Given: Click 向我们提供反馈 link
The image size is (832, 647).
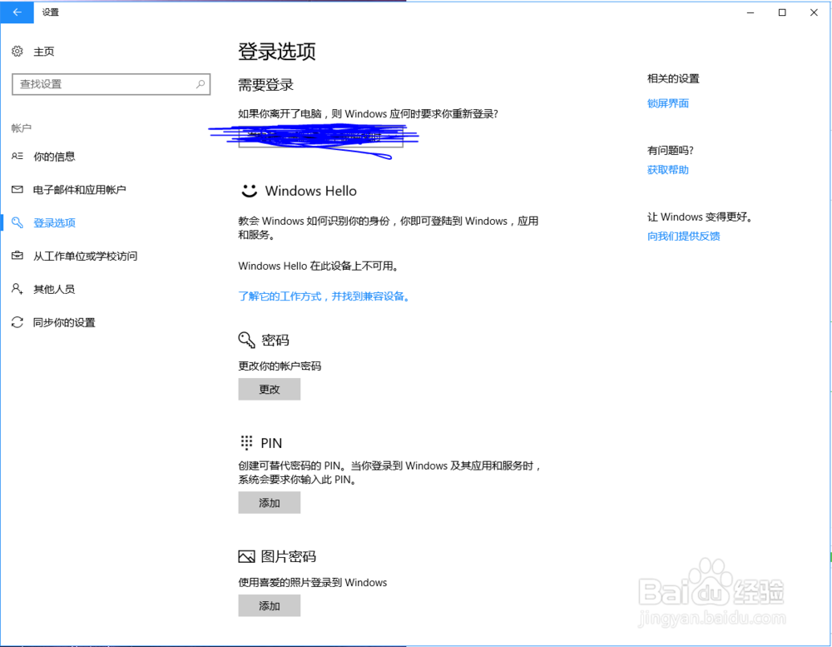Looking at the screenshot, I should 683,236.
